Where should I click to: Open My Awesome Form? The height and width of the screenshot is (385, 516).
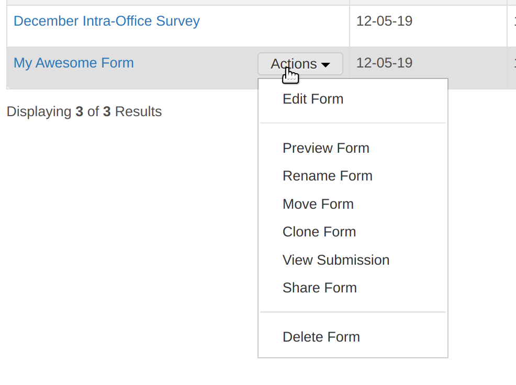73,63
